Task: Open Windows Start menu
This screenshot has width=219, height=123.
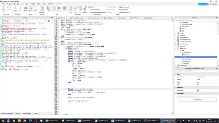Action: coord(3,121)
